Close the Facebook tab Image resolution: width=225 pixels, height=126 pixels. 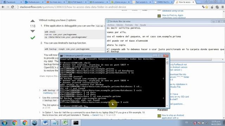point(21,2)
